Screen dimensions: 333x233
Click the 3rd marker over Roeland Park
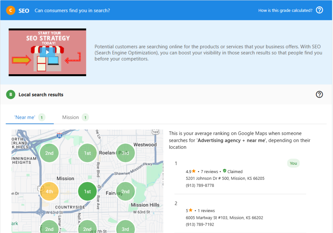[x=125, y=153]
